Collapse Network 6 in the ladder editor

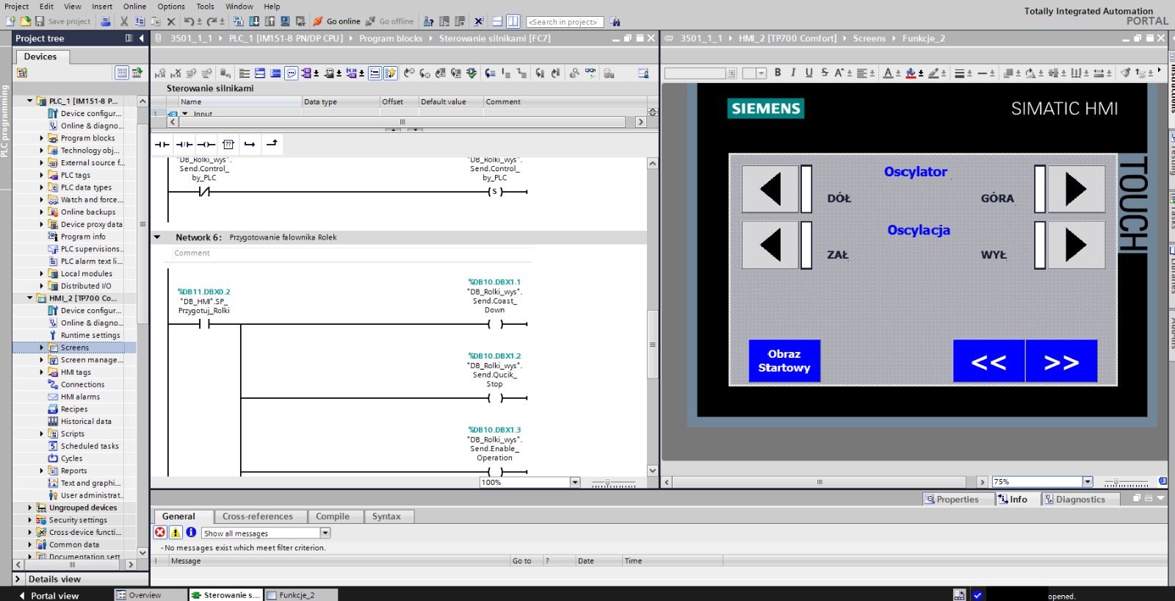[157, 237]
